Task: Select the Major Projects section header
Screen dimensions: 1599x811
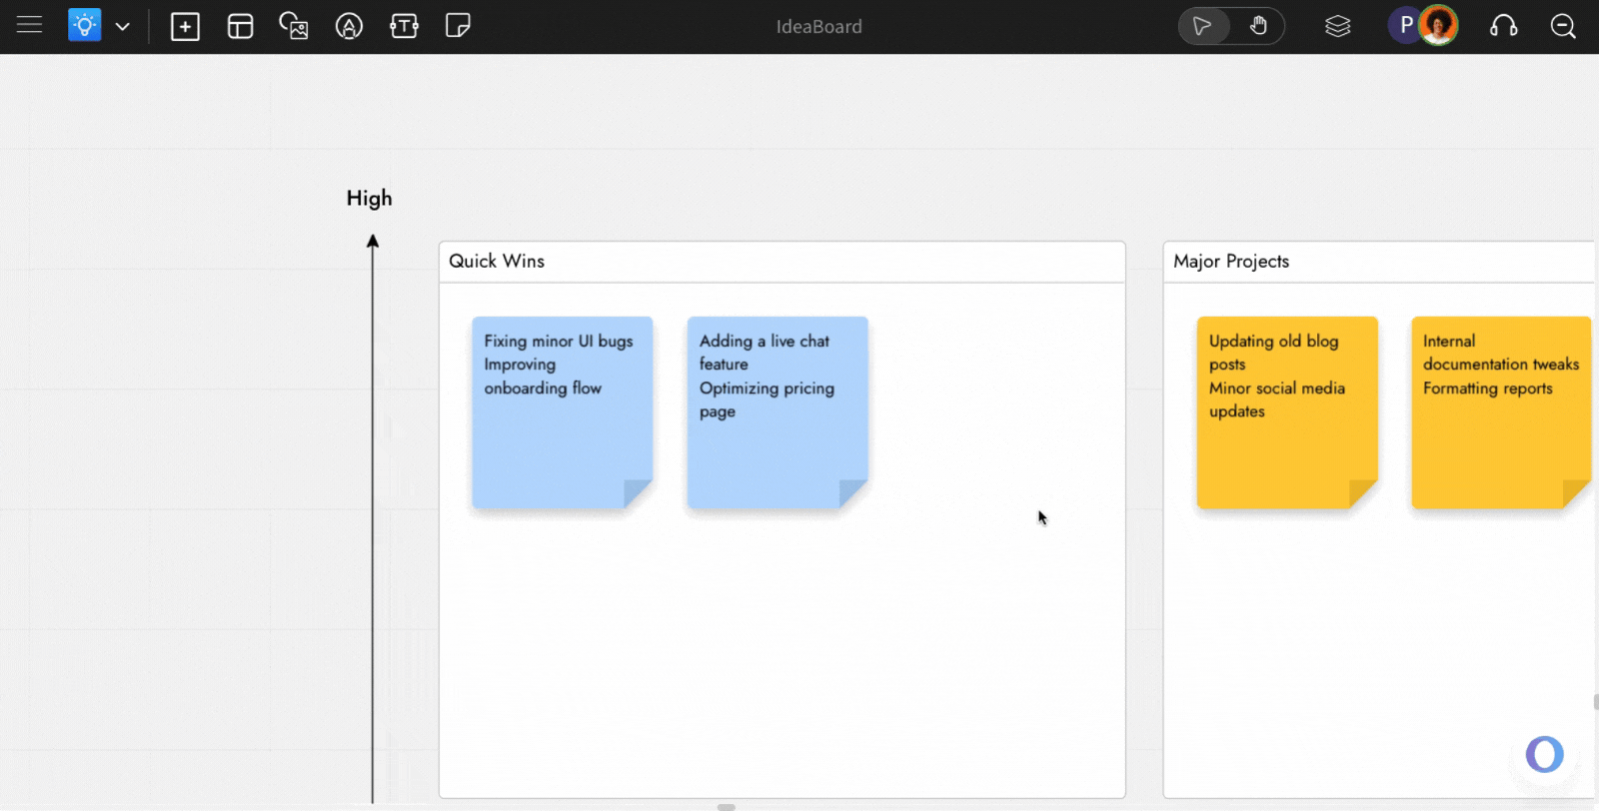Action: [1379, 262]
